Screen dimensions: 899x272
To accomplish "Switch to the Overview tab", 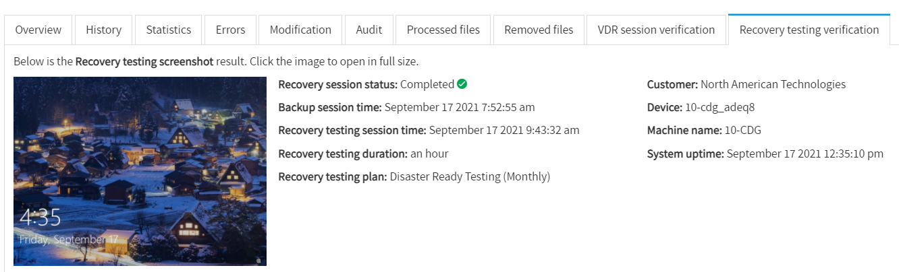I will pos(38,30).
